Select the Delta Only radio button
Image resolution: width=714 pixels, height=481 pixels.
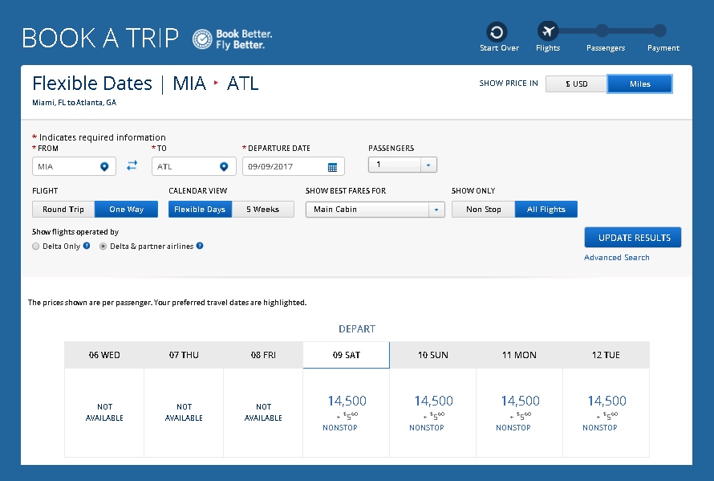pyautogui.click(x=35, y=247)
